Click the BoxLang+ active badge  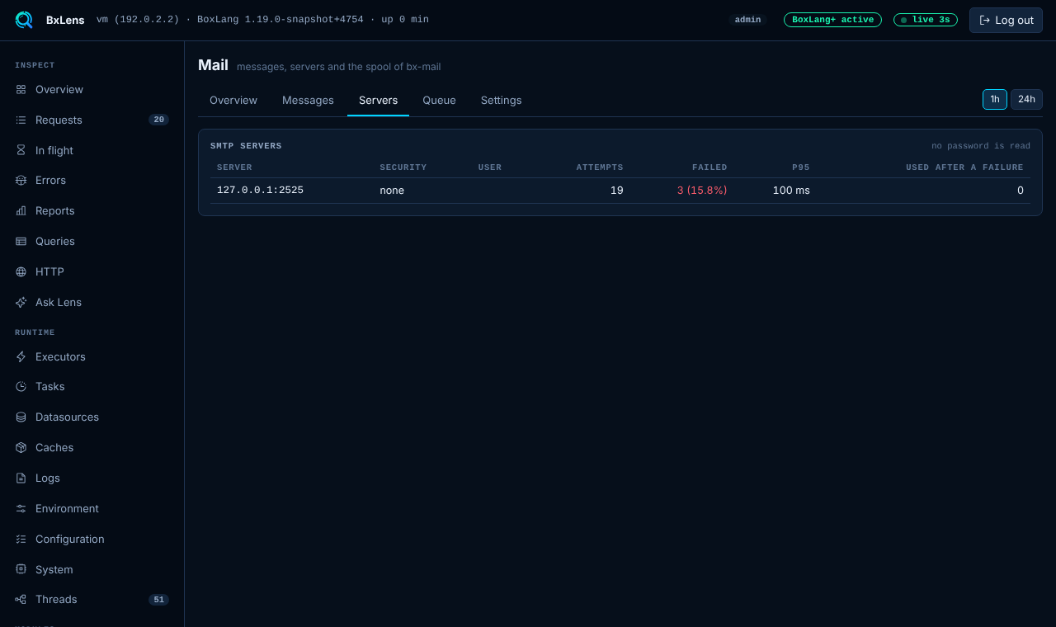[x=832, y=20]
